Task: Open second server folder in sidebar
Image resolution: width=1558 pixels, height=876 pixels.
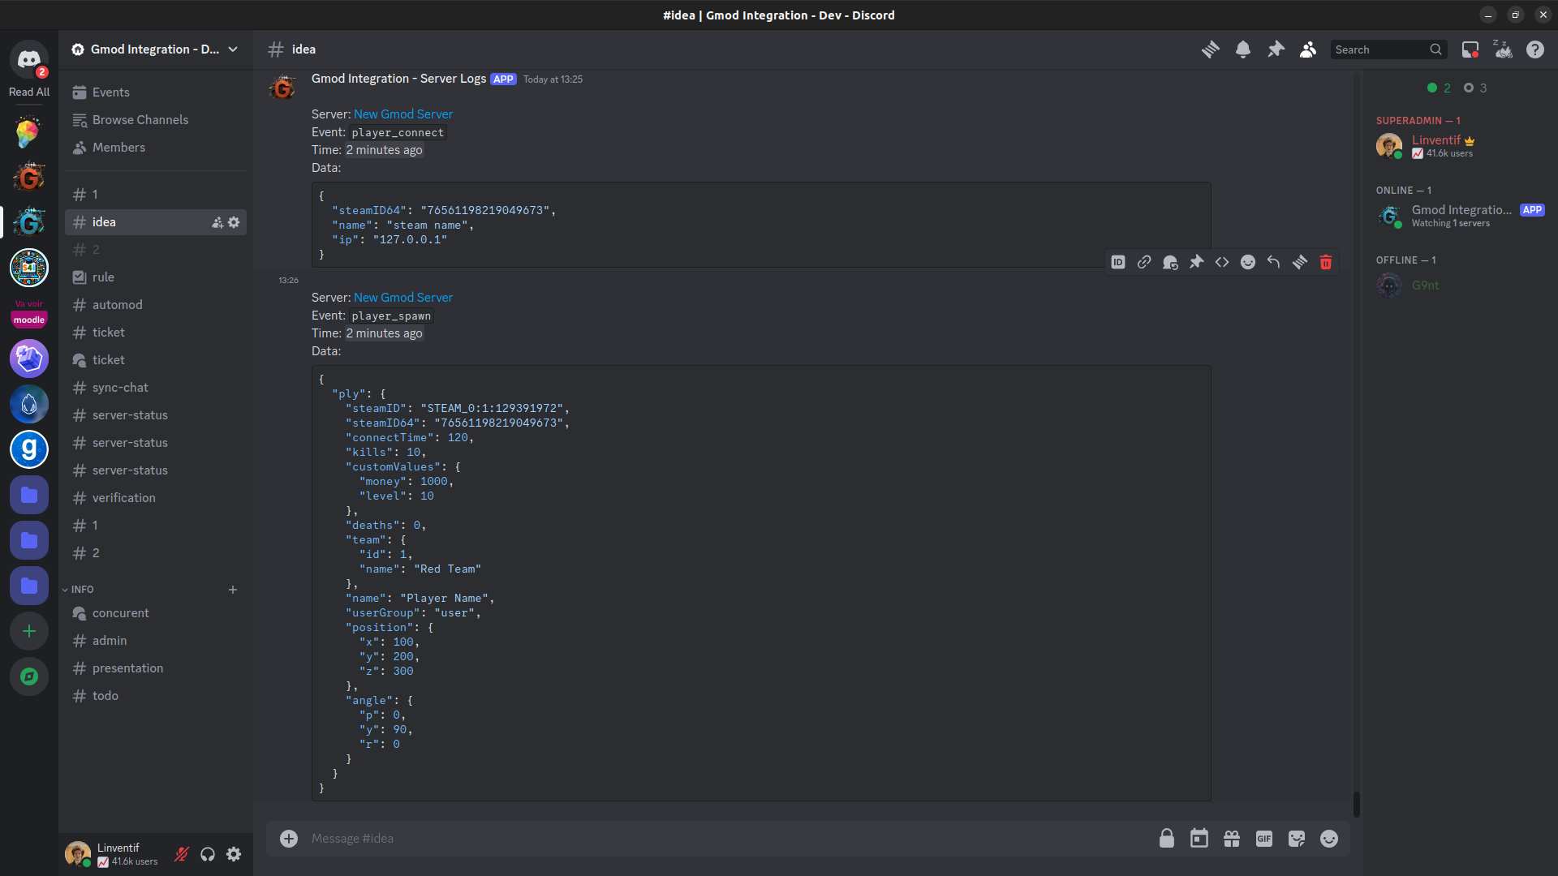Action: [29, 540]
